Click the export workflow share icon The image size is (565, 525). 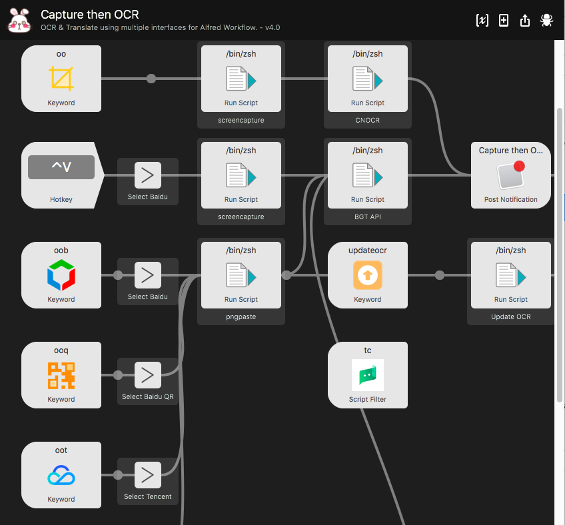[x=525, y=20]
